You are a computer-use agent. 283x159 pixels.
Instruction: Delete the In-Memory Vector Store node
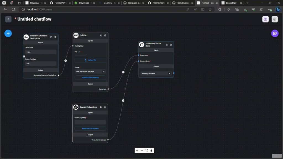171,44
